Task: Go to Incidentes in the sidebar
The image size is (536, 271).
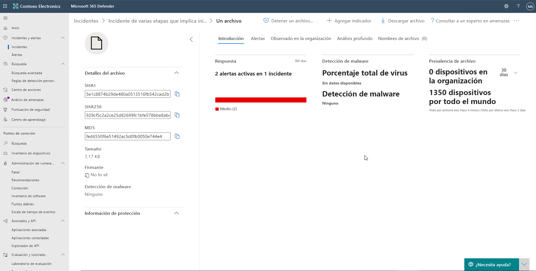Action: click(19, 47)
